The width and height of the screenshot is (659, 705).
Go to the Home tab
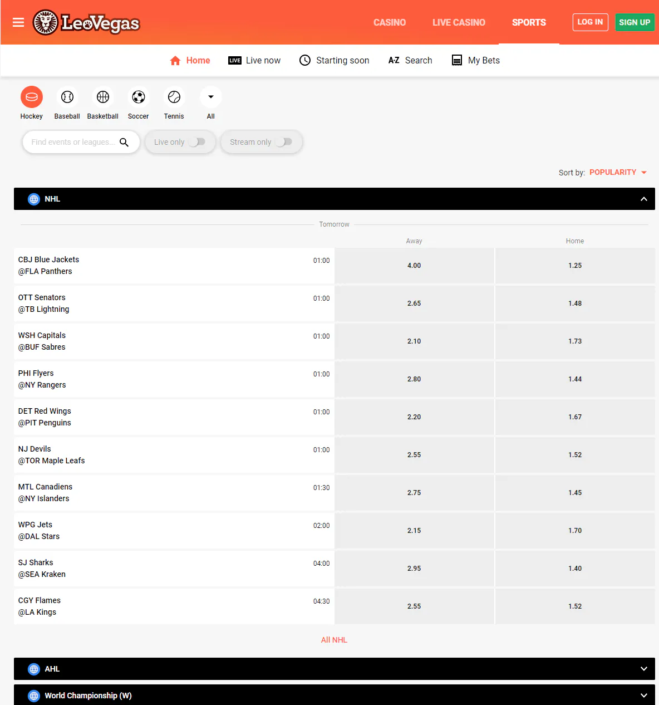(x=190, y=60)
